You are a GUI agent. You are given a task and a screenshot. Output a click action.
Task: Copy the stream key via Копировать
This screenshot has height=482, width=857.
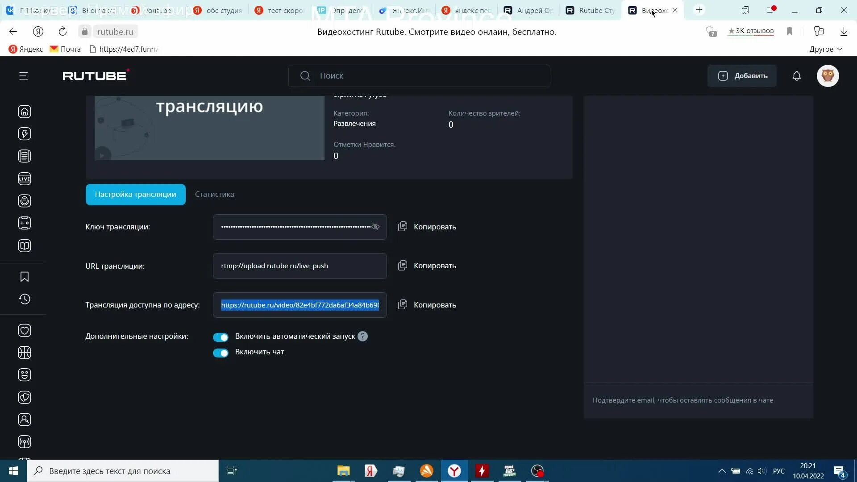click(x=435, y=227)
